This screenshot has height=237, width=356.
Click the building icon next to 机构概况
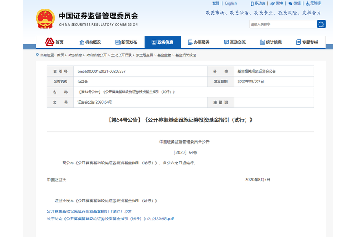click(x=82, y=42)
